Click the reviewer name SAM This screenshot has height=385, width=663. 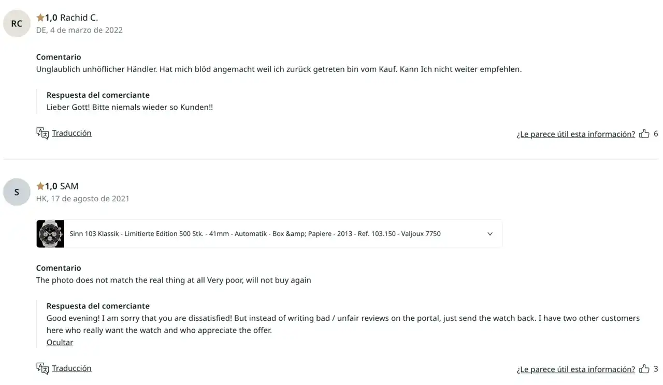(69, 186)
